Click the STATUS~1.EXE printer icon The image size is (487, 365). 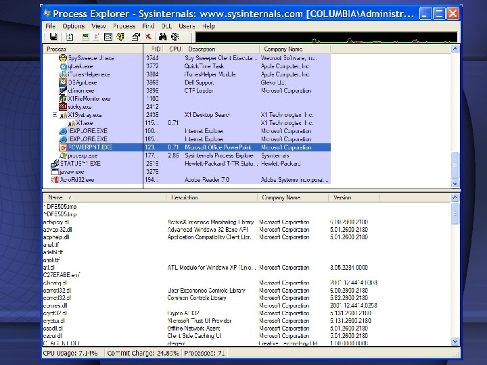(x=55, y=164)
